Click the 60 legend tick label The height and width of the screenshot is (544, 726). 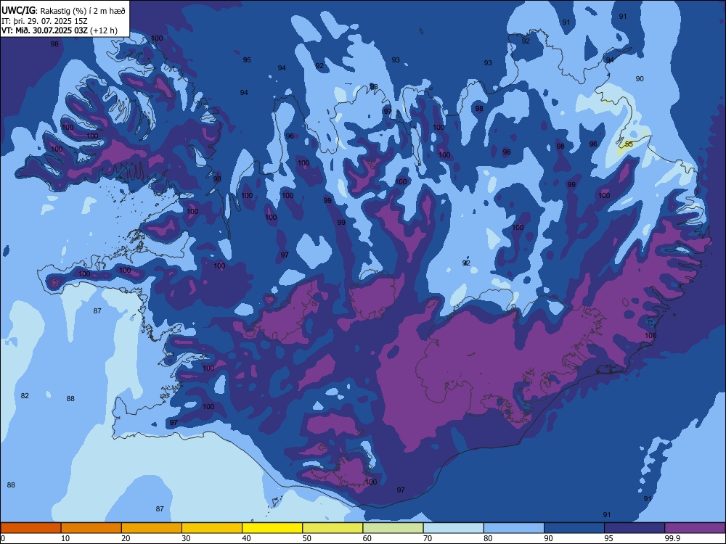click(x=367, y=538)
